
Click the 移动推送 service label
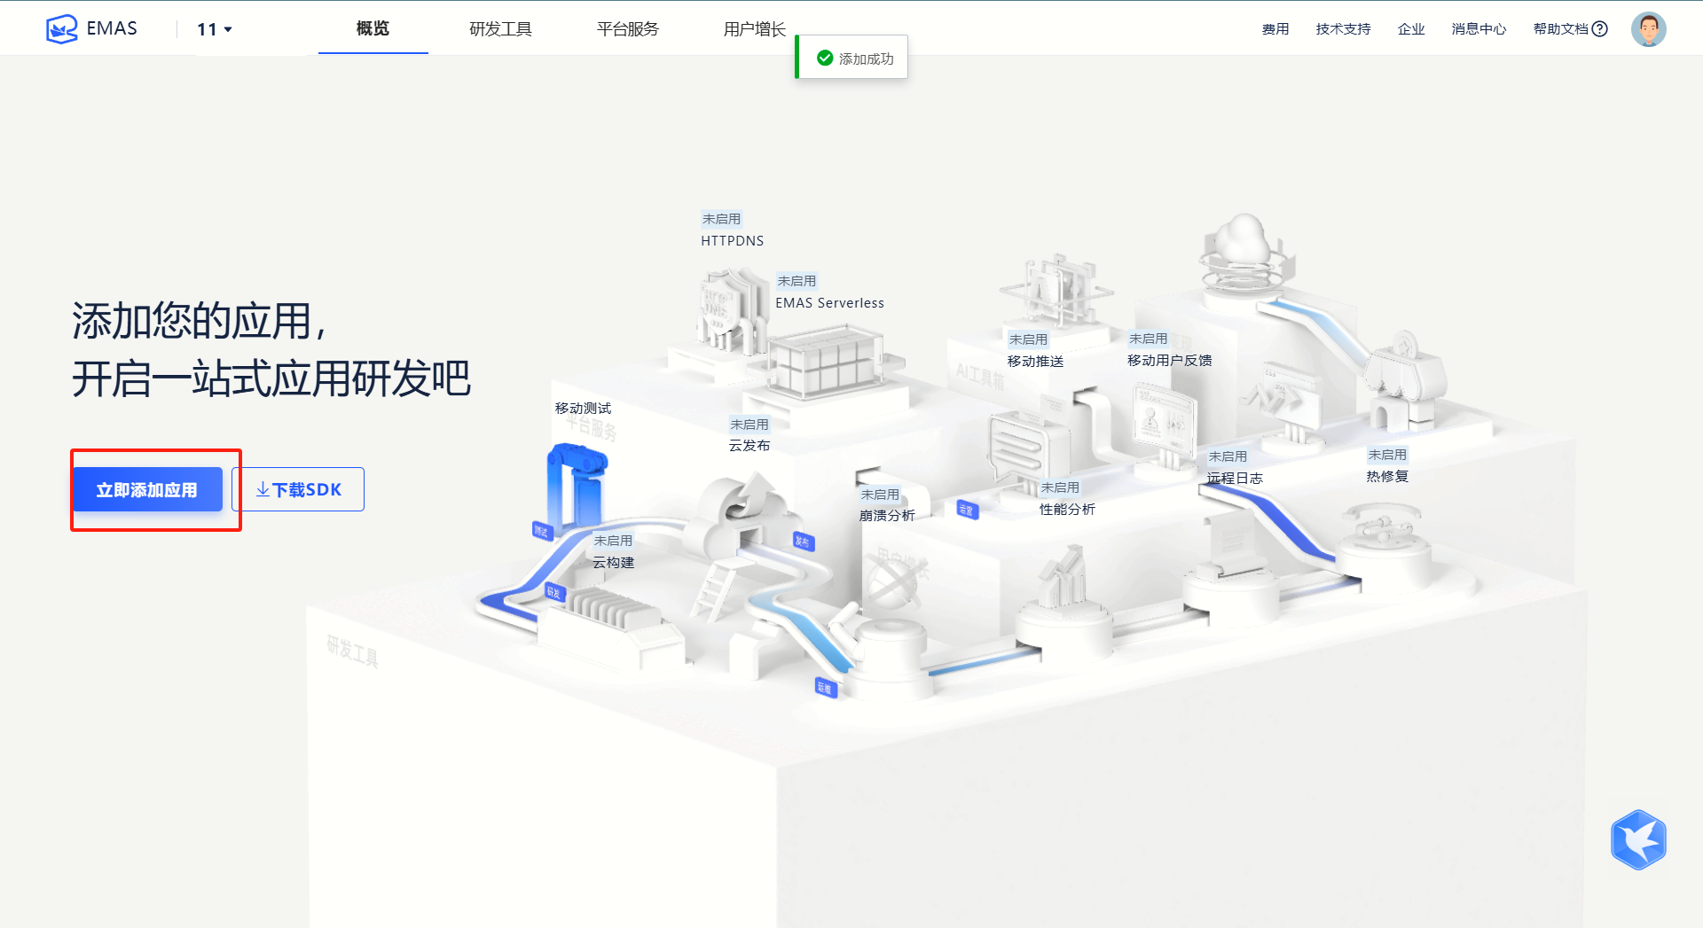coord(1035,362)
